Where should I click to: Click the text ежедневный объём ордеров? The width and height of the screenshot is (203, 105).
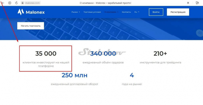pyautogui.click(x=103, y=63)
